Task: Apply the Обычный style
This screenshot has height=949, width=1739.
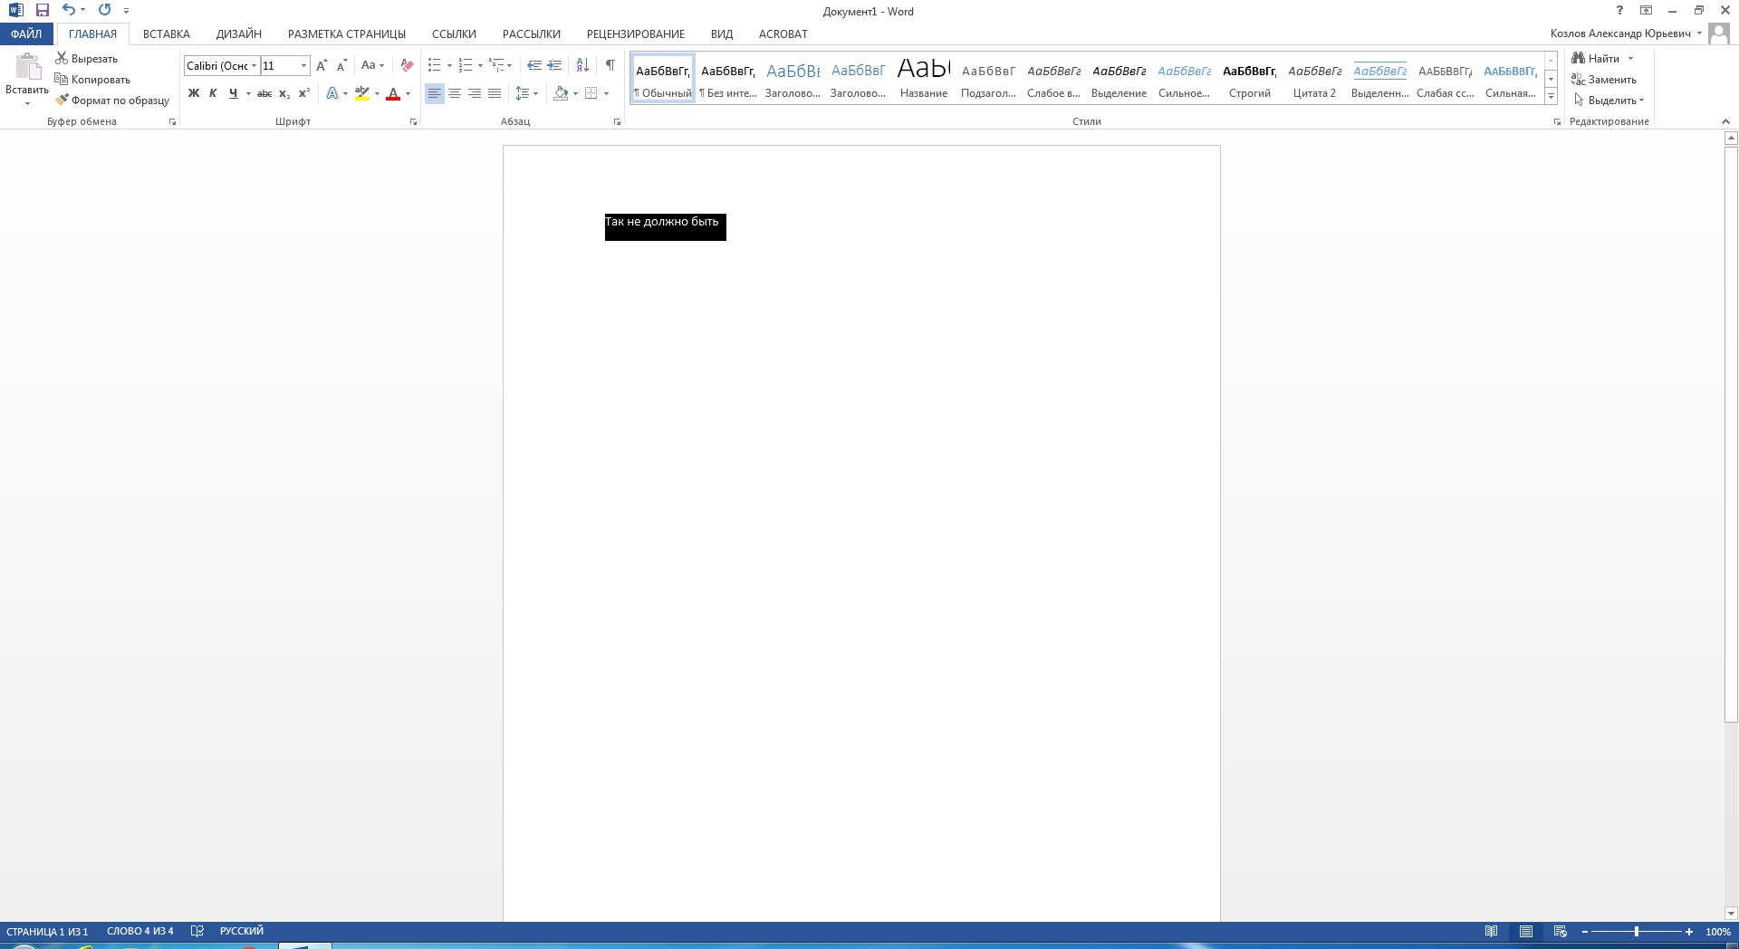Action: [x=663, y=79]
